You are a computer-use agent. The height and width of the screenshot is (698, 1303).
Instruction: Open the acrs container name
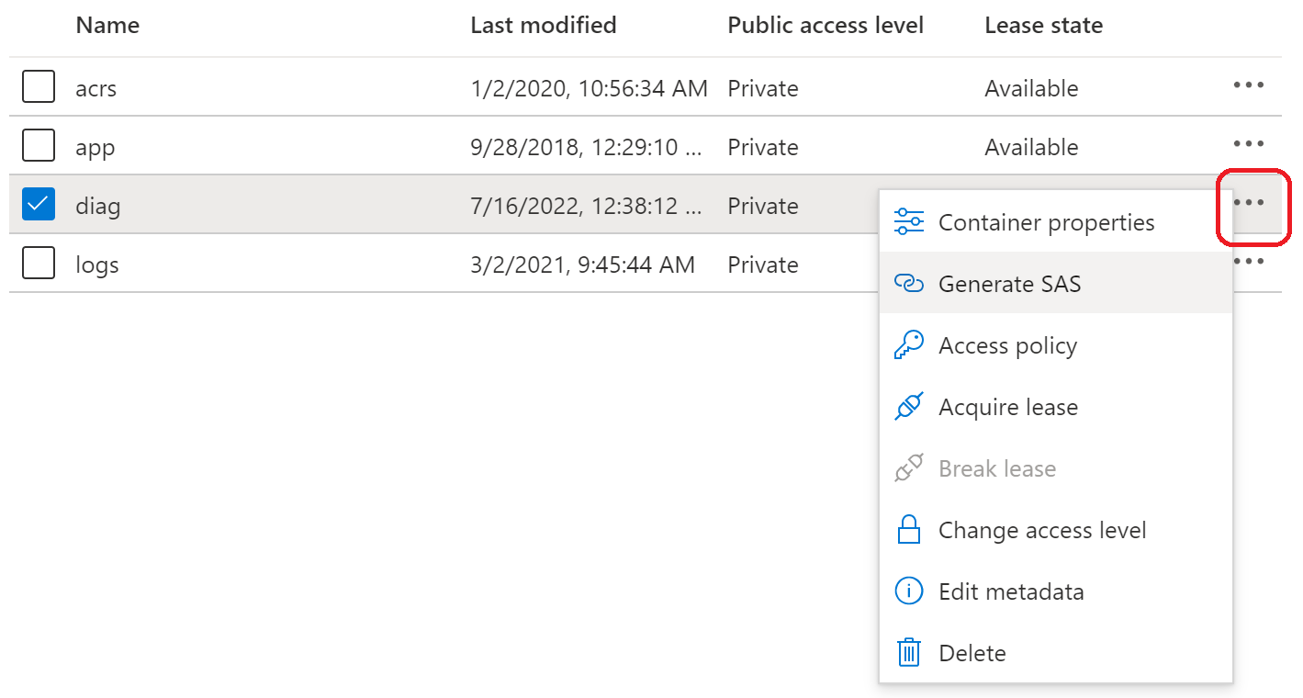coord(96,89)
